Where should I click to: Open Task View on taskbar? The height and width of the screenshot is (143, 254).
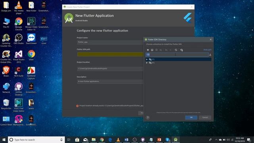69,139
